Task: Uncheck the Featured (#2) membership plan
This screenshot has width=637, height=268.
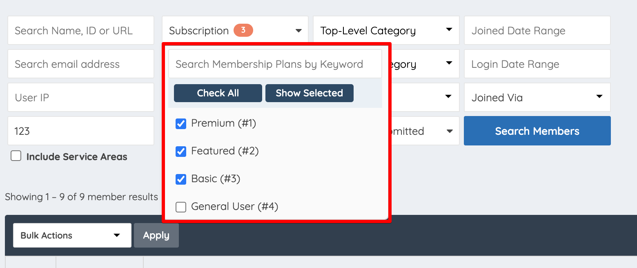Action: [x=181, y=151]
